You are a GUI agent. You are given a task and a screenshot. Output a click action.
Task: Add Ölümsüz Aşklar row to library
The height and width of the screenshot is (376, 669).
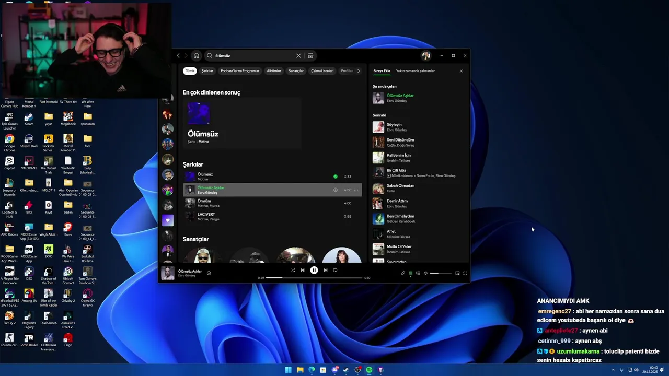(x=336, y=190)
